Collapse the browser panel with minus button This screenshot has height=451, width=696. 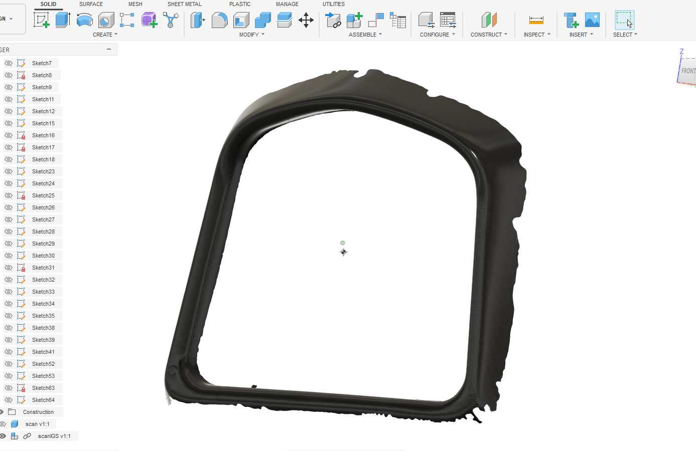tap(109, 49)
